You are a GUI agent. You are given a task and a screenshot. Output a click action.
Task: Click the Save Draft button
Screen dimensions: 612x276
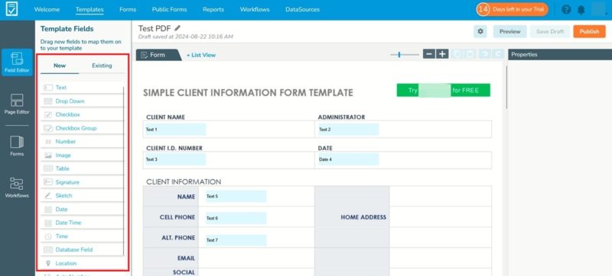[550, 31]
